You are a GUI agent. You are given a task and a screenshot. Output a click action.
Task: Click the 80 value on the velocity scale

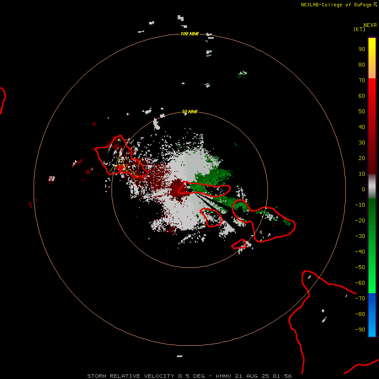362,65
